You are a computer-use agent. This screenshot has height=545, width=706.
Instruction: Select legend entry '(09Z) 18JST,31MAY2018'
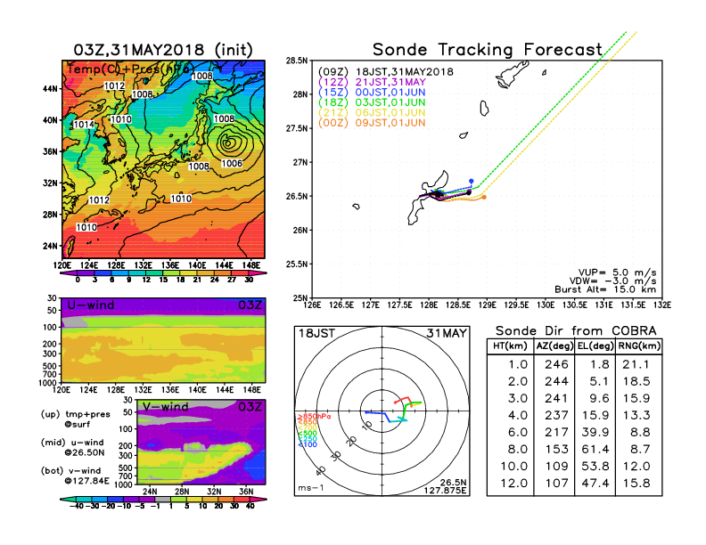(x=385, y=72)
